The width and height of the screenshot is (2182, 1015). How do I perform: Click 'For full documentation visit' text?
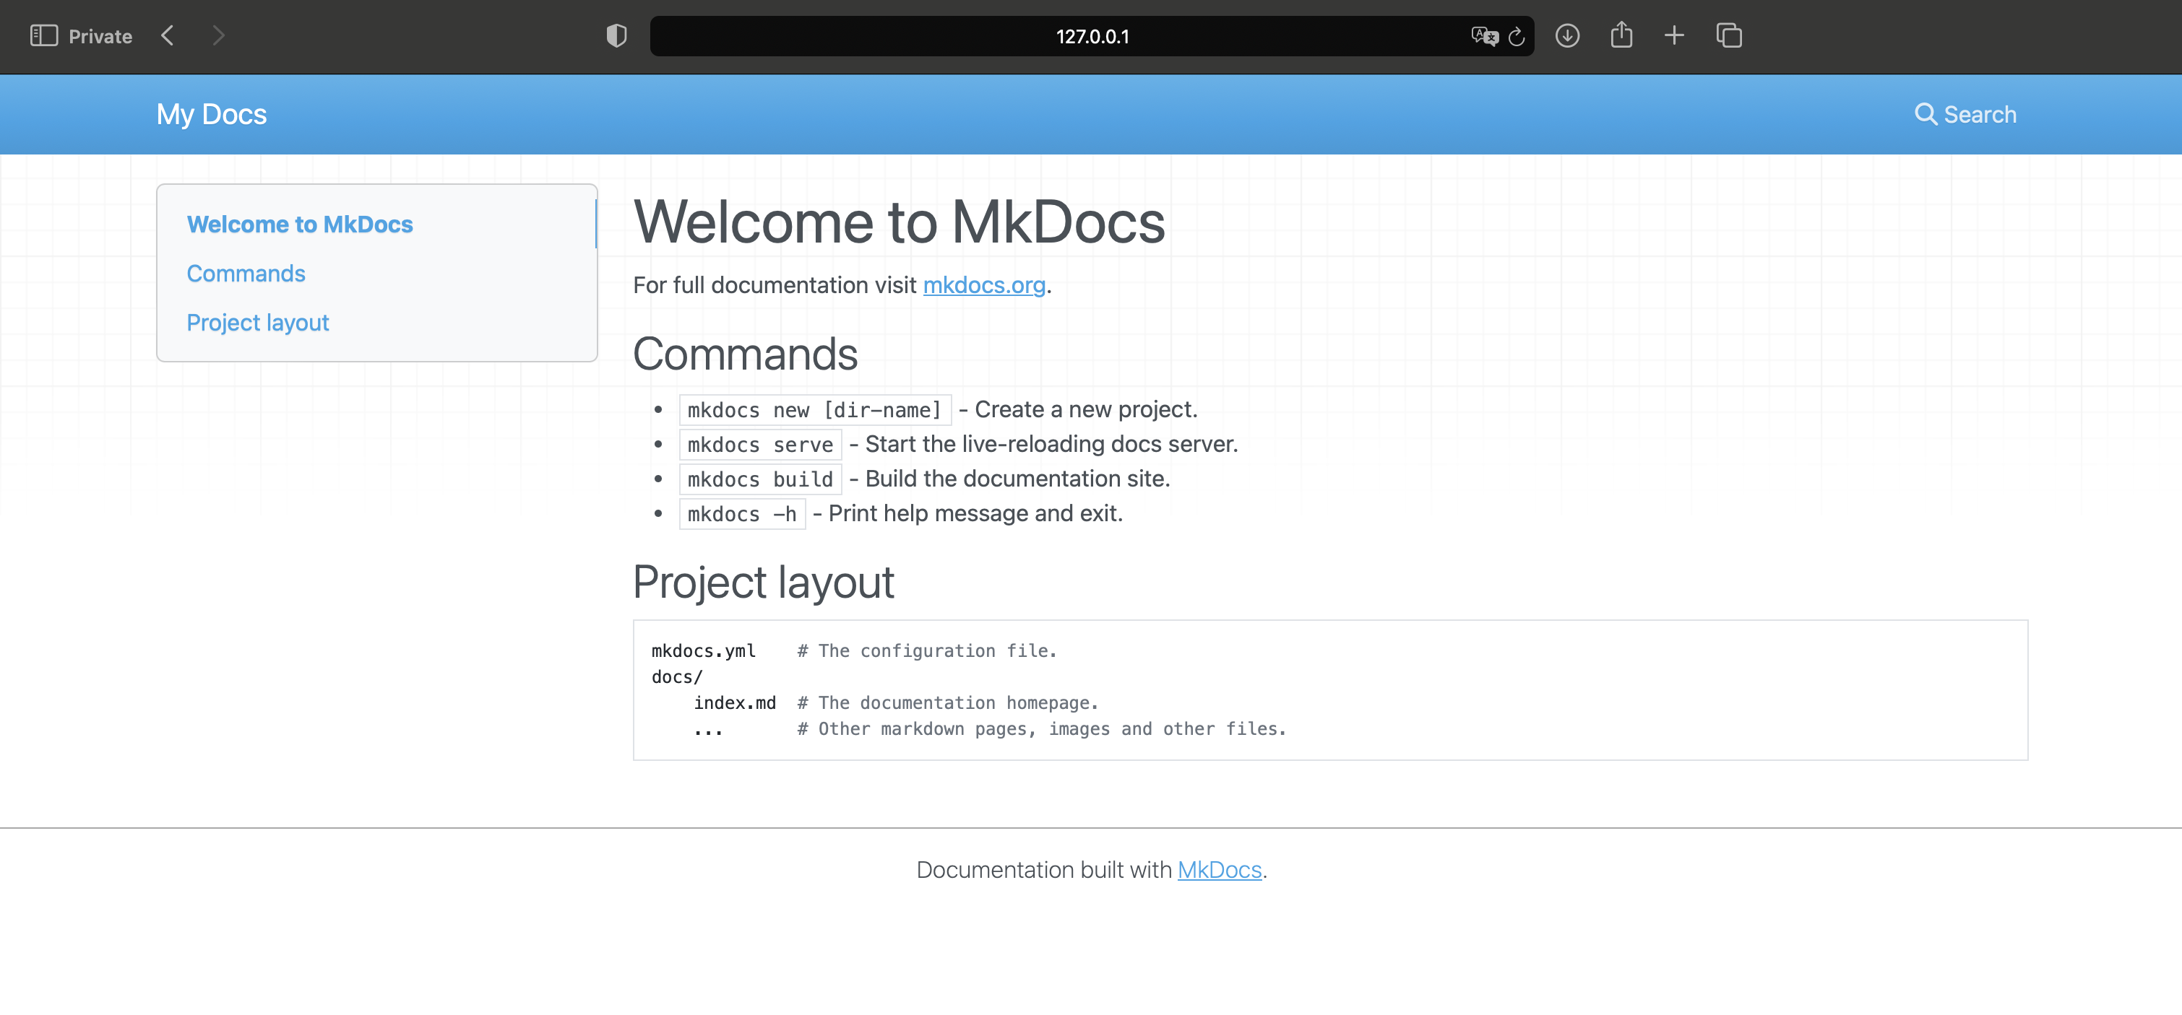775,285
